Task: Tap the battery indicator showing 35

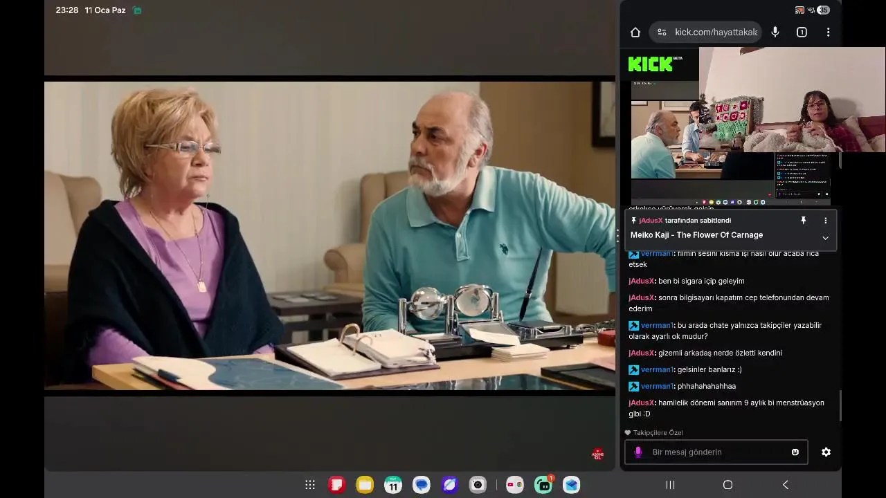Action: (x=823, y=10)
